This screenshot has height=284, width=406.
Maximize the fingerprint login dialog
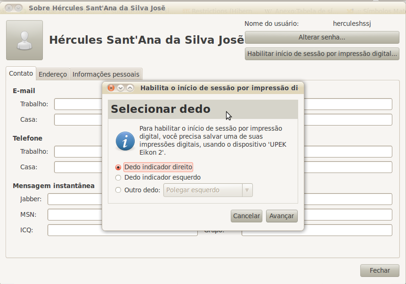130,88
